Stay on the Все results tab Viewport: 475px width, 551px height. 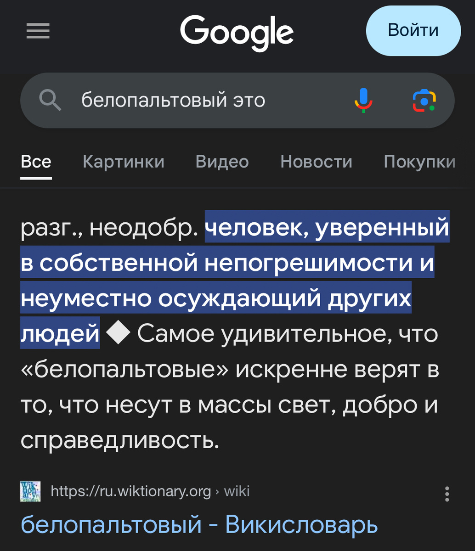[x=35, y=162]
